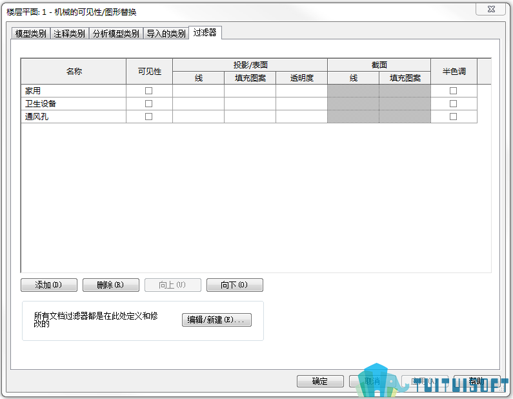Click transparency cell for 家用 row
This screenshot has height=399, width=513.
pos(301,90)
